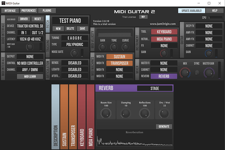The image size is (225, 150).
Task: Open the PLUGINS tab
Action: point(47,11)
